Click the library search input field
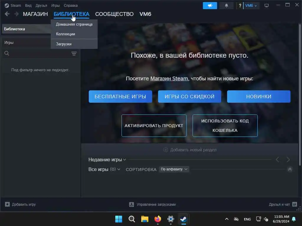 click(x=40, y=54)
